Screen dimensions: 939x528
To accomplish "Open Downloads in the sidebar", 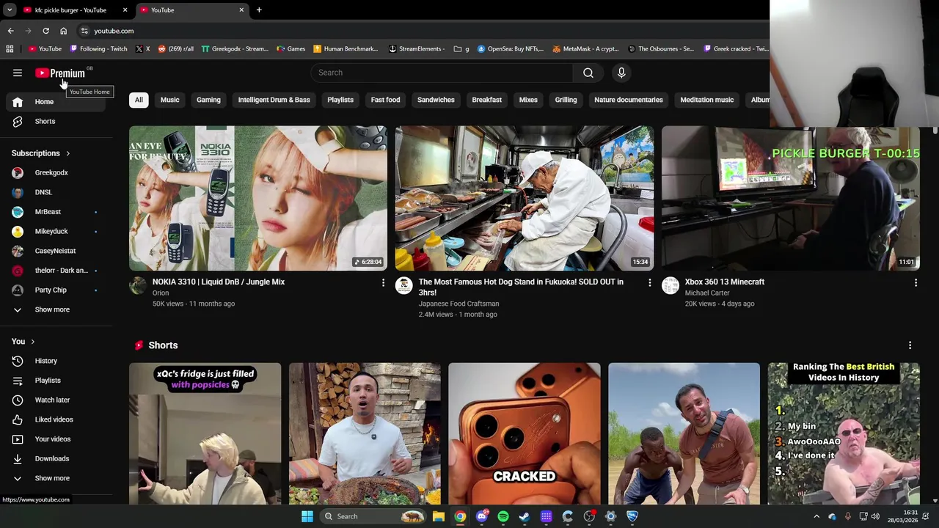I will click(x=56, y=458).
